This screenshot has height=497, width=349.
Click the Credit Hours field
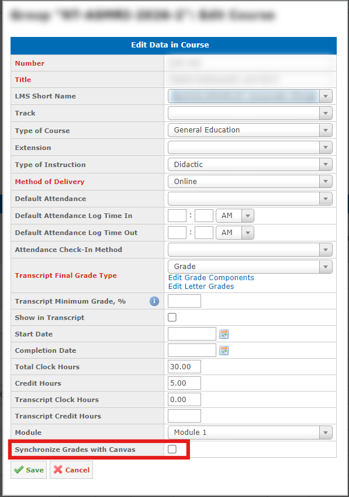click(184, 383)
